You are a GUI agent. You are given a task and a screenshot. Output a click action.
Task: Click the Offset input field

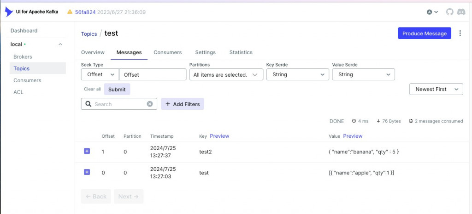coord(152,74)
